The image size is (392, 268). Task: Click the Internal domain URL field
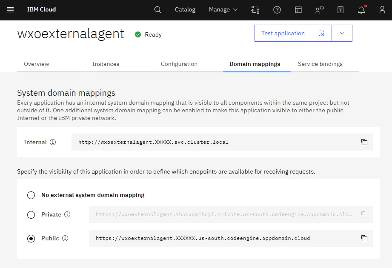[222, 142]
